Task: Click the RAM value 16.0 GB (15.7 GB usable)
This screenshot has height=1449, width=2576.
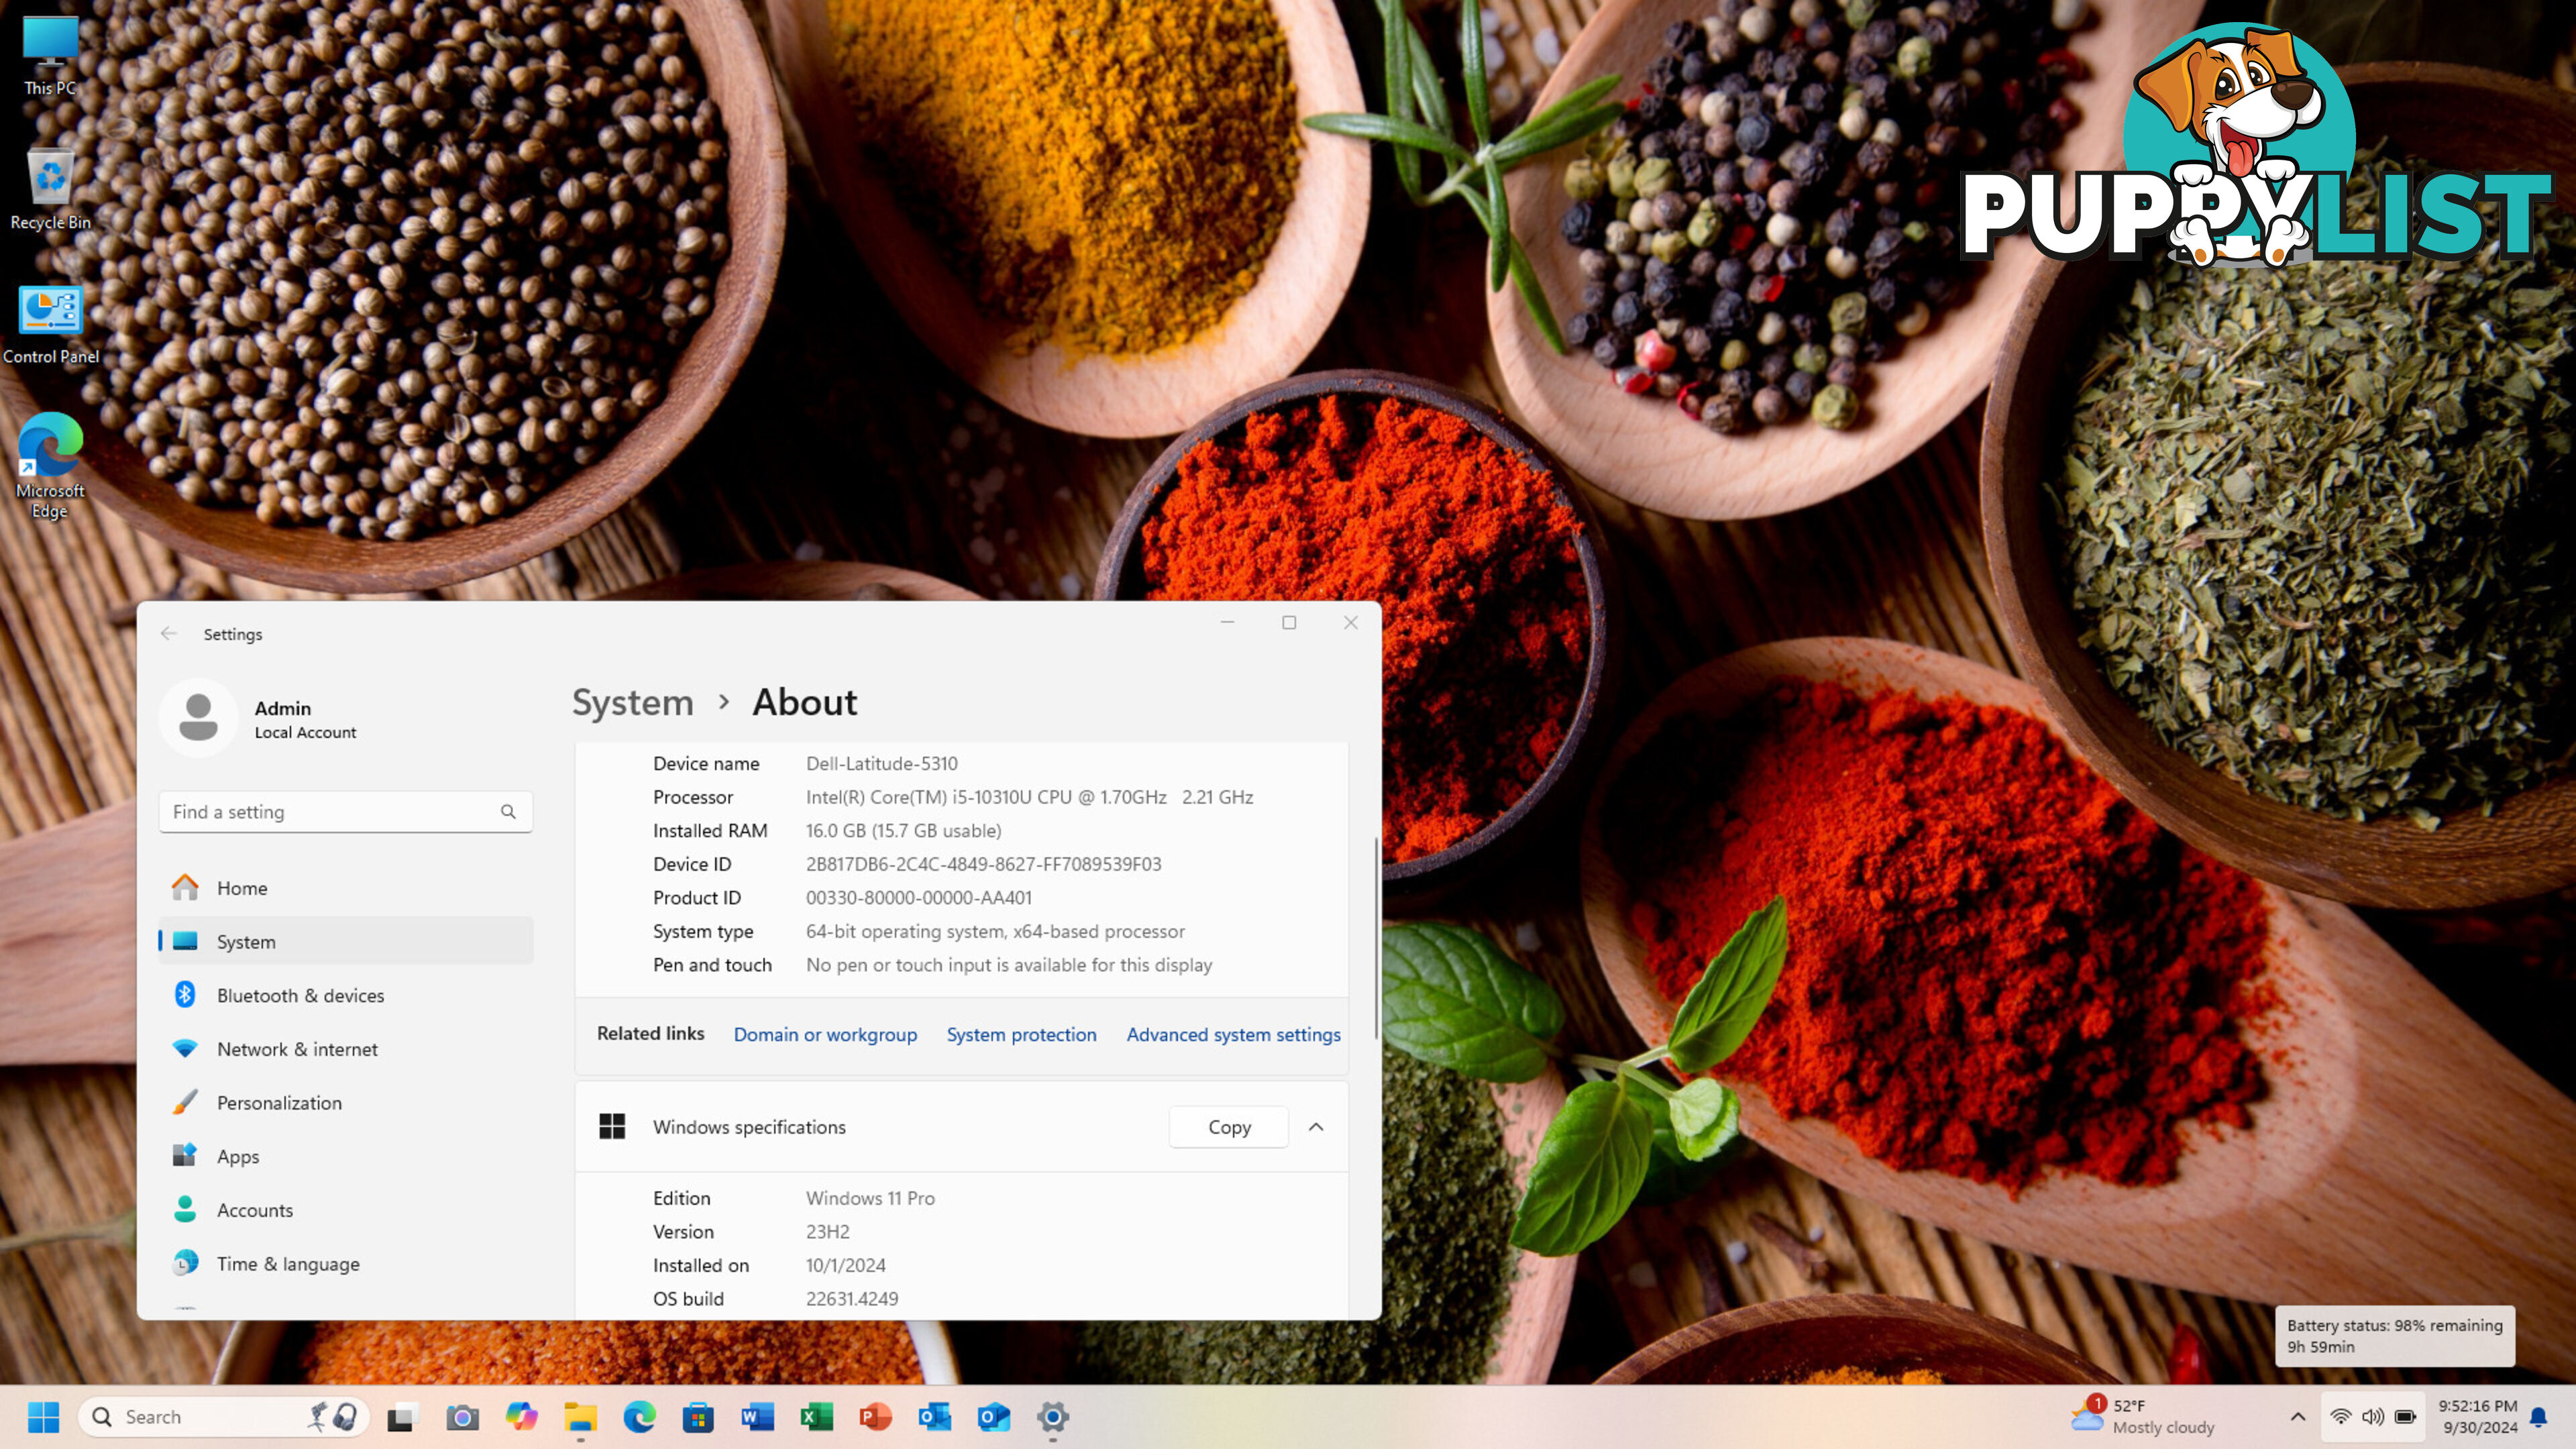Action: pyautogui.click(x=903, y=831)
